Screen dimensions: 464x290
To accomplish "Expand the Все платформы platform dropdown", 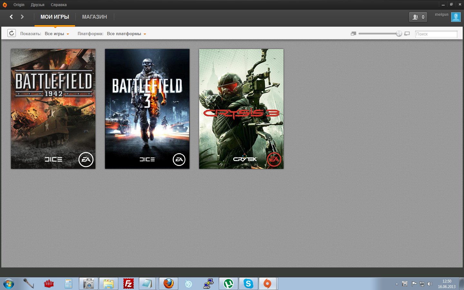I will [126, 34].
